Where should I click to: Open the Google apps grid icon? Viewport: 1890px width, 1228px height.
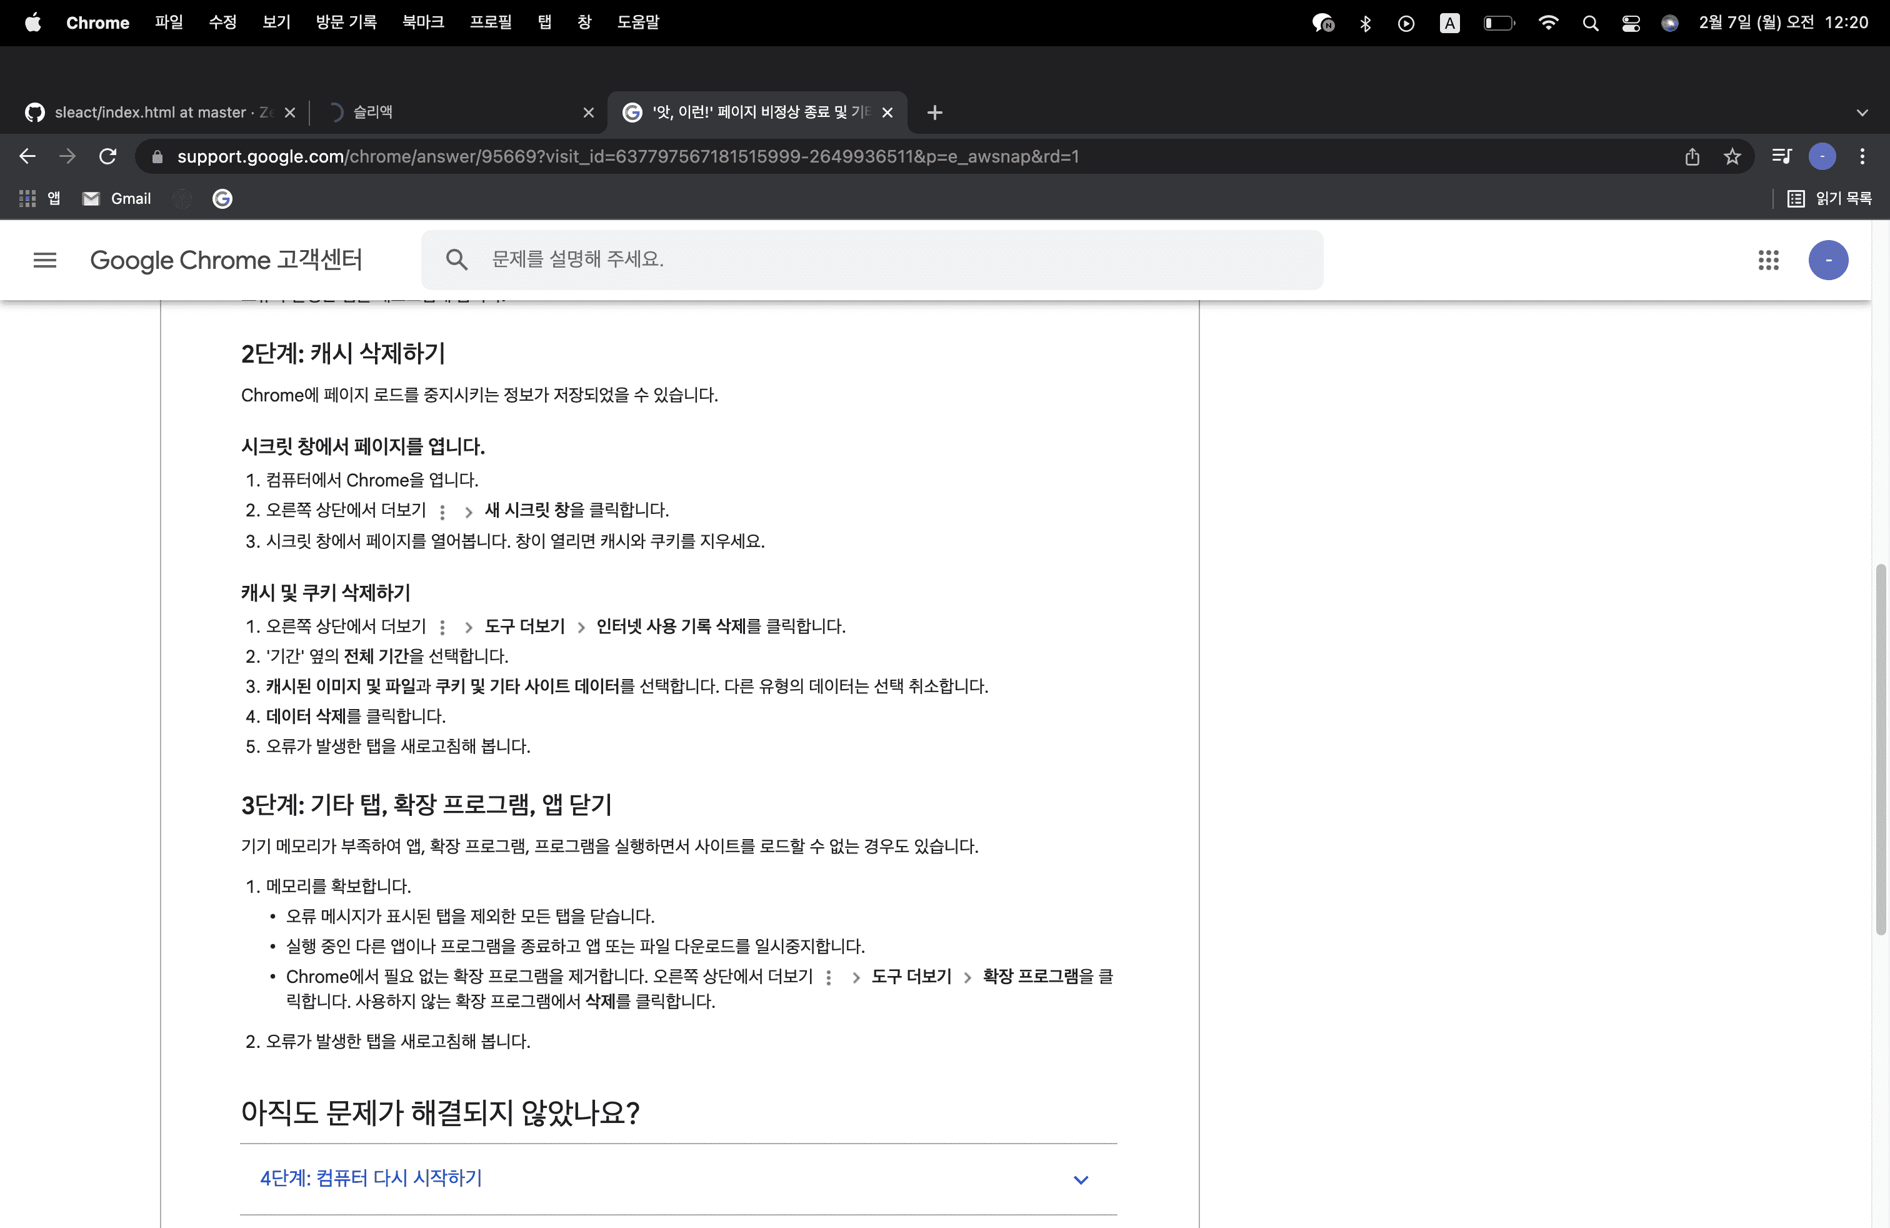pos(1767,259)
